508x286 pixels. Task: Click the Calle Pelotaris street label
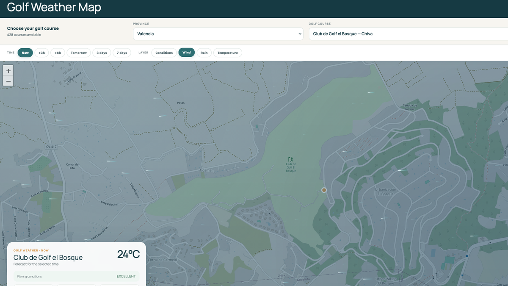coord(109,203)
